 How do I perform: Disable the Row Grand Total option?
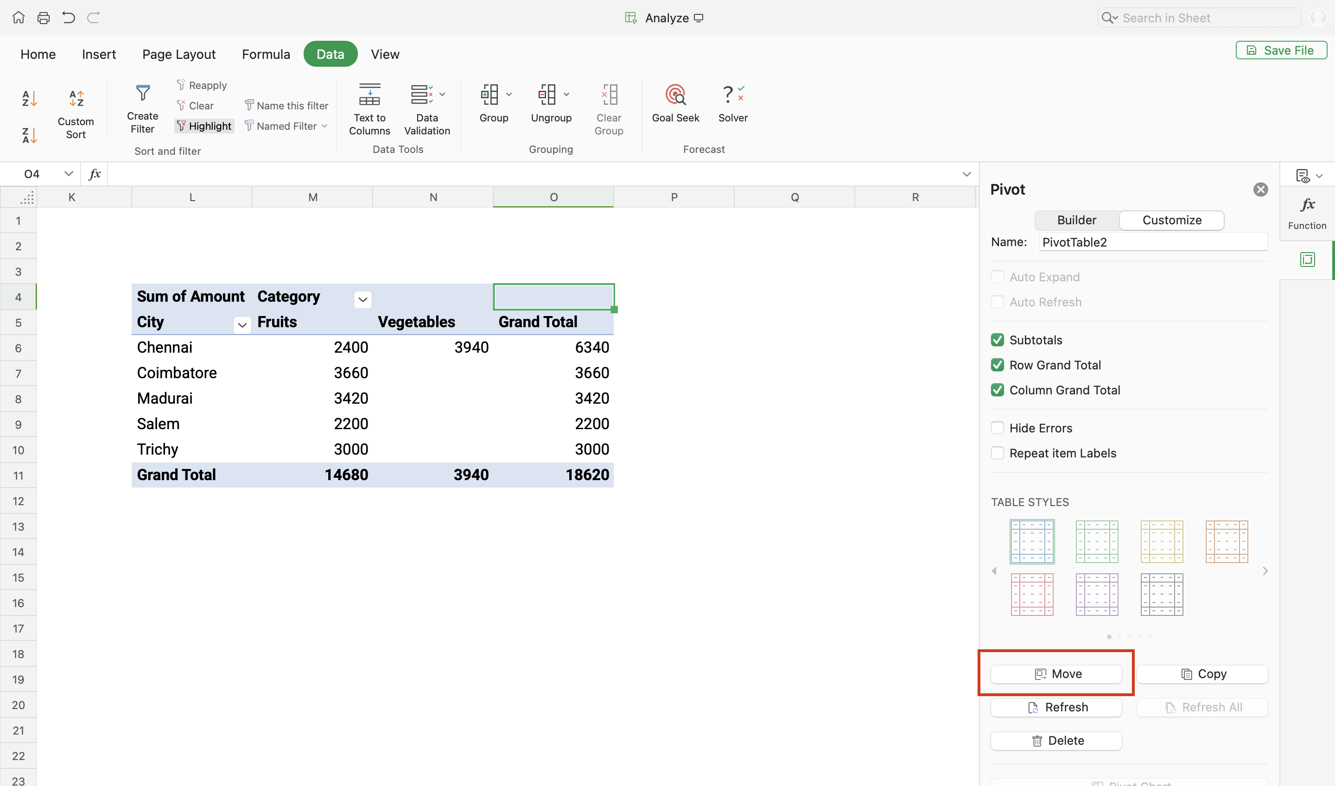coord(997,365)
